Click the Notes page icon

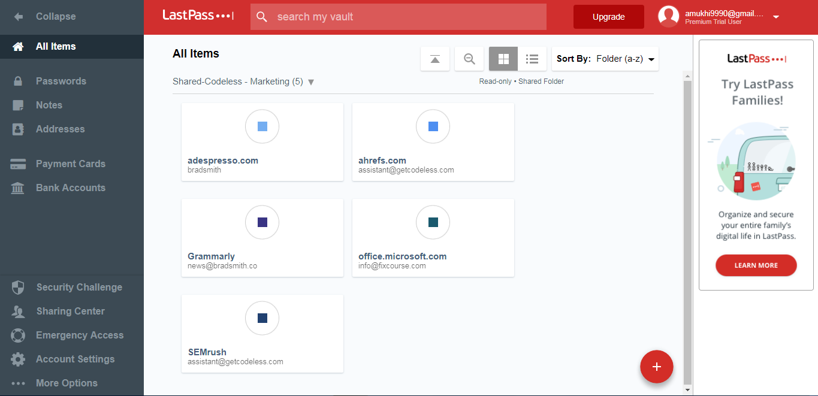19,105
